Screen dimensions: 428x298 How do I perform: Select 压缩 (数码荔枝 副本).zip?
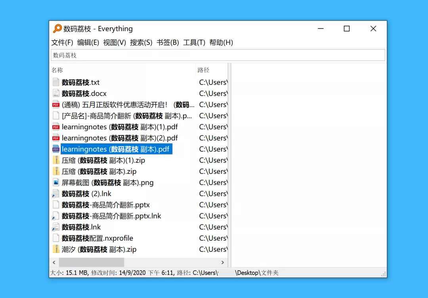99,172
